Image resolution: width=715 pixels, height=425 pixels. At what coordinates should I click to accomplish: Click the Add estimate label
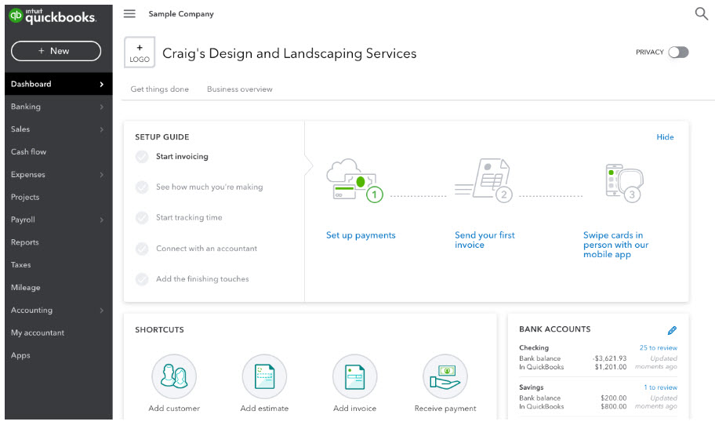[x=264, y=408]
